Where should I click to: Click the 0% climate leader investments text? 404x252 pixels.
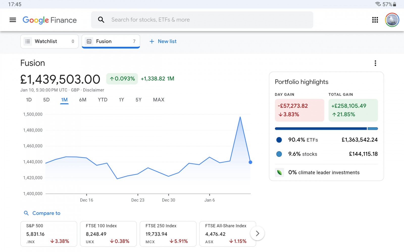point(324,172)
